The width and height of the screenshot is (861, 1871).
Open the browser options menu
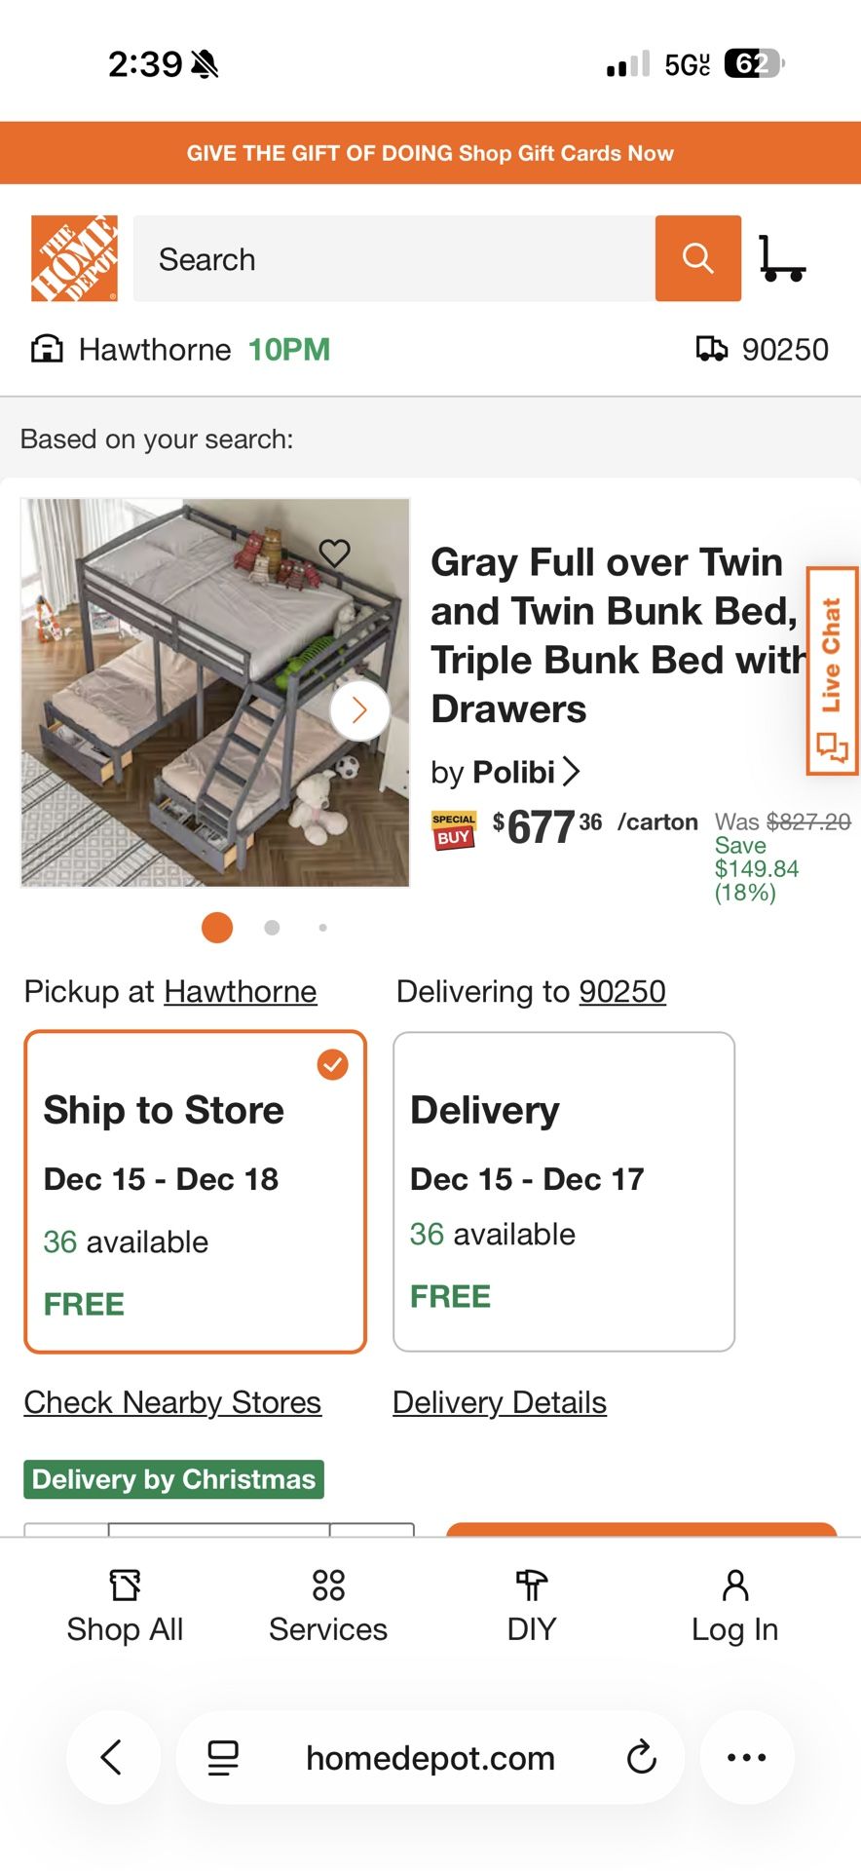pos(746,1757)
